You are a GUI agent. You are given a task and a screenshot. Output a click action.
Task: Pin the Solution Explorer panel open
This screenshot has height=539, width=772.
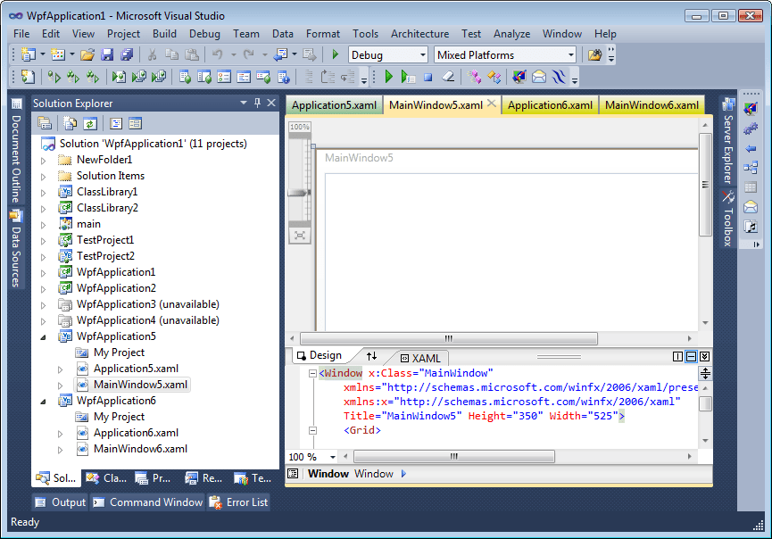[258, 103]
